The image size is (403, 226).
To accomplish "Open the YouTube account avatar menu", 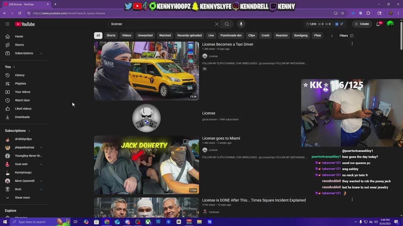I will (390, 24).
